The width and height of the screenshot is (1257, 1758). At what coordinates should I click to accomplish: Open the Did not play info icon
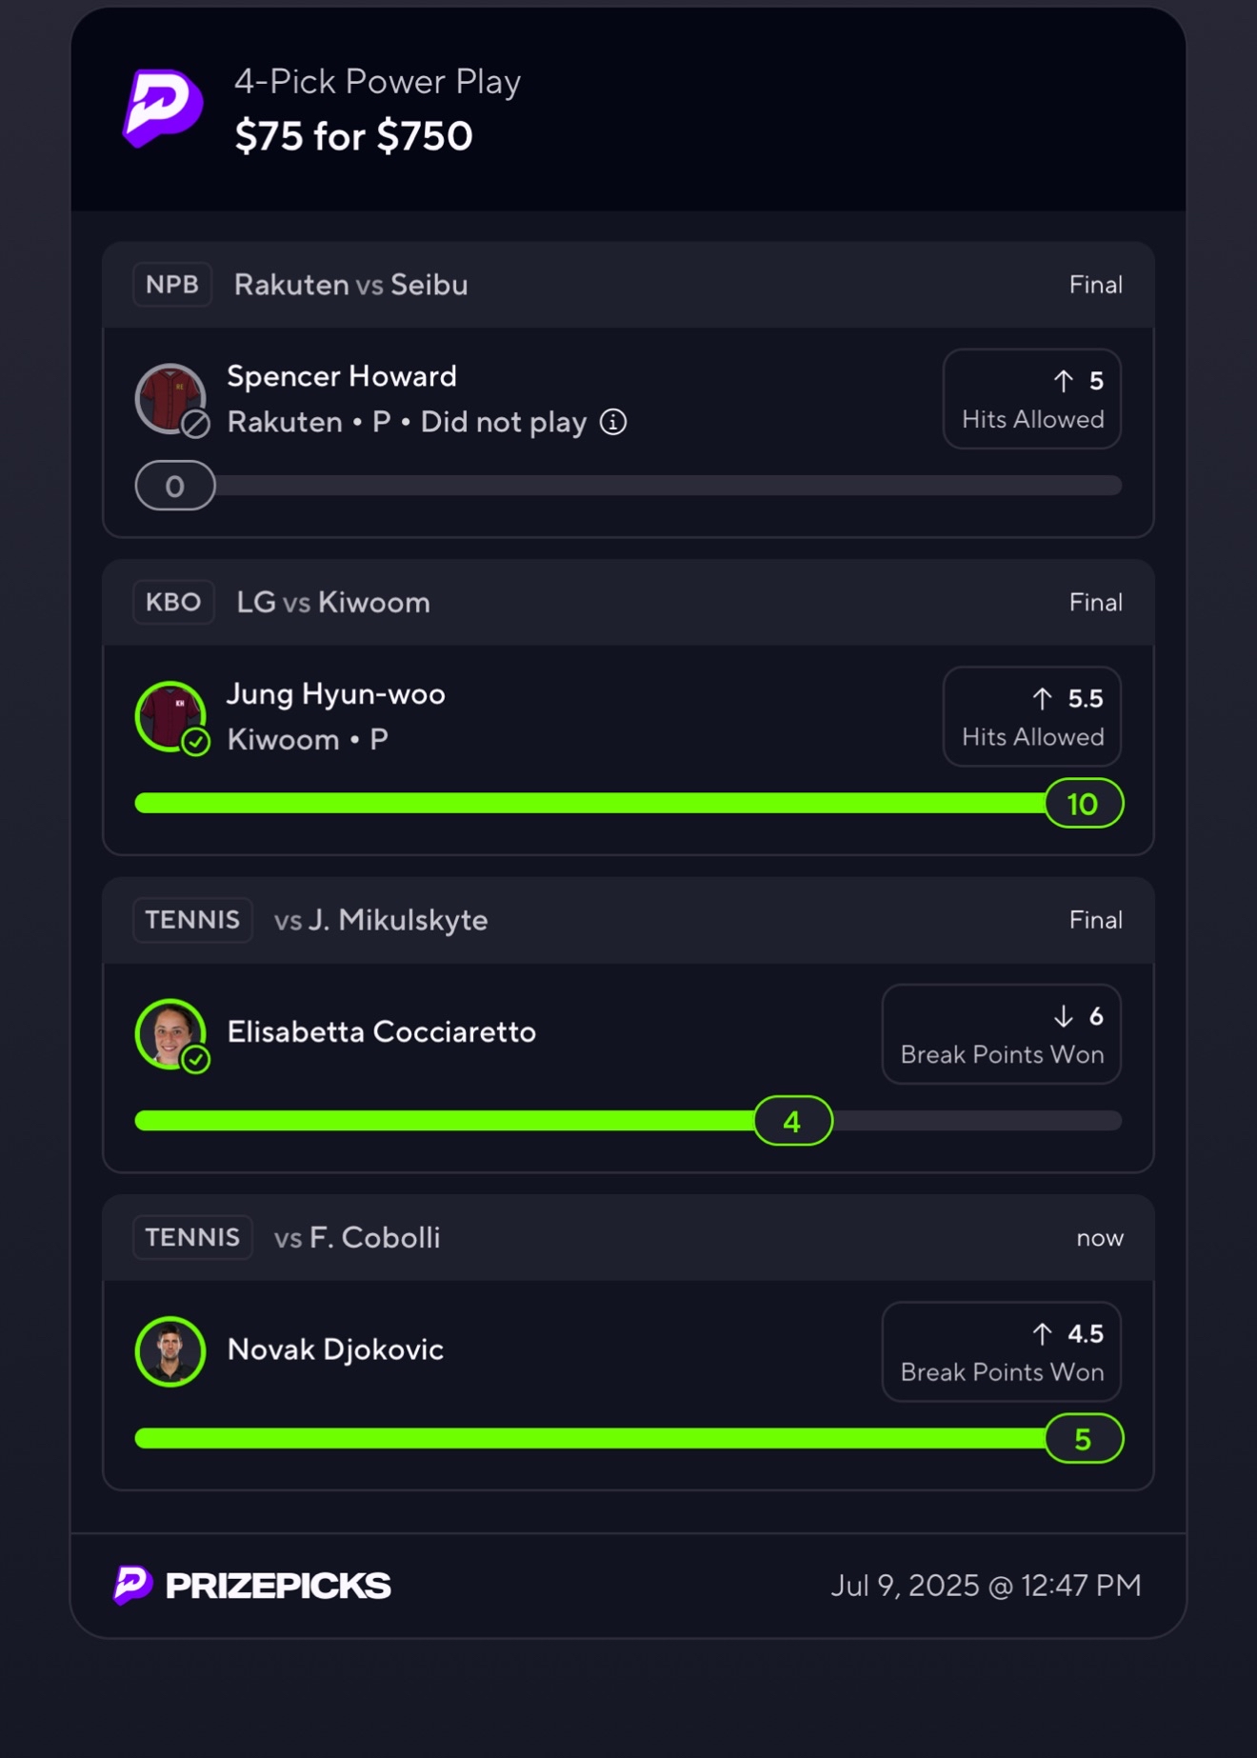pos(613,422)
